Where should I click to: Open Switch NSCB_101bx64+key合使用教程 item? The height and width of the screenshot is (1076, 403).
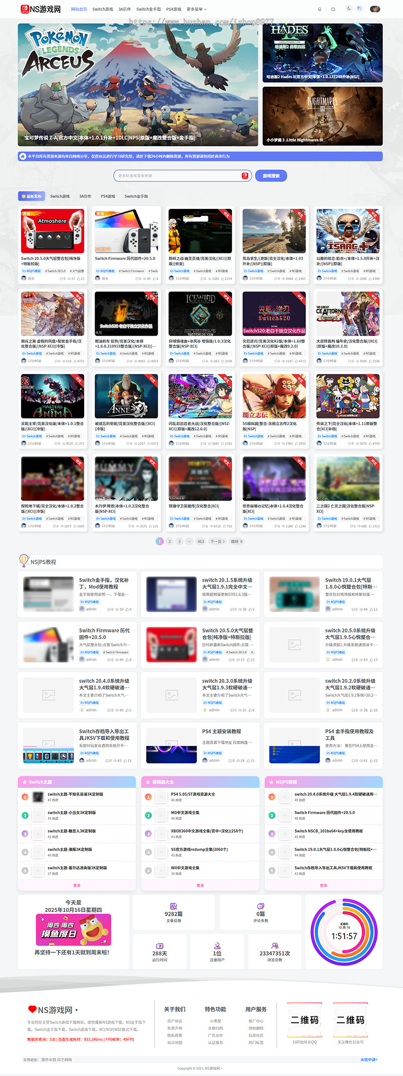[x=328, y=831]
